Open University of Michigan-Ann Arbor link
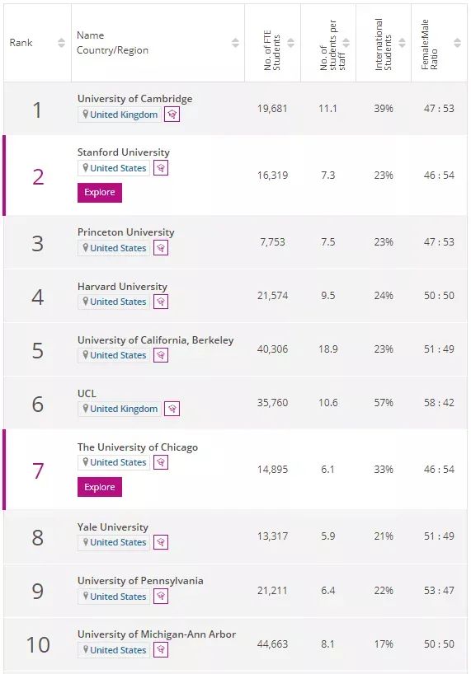The height and width of the screenshot is (674, 471). click(157, 634)
